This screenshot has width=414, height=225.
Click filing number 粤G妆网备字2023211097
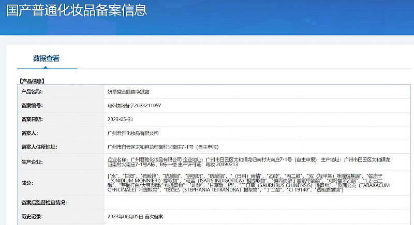tap(134, 105)
